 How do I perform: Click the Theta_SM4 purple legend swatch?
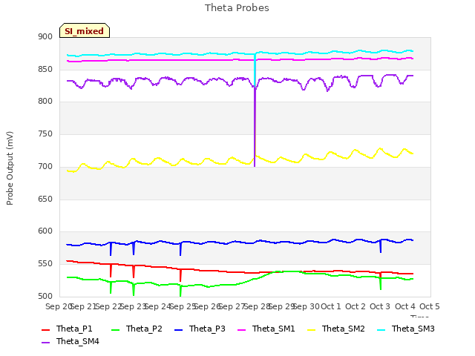pos(45,343)
